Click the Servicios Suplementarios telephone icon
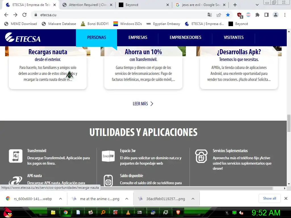291x218 pixels. [201, 156]
